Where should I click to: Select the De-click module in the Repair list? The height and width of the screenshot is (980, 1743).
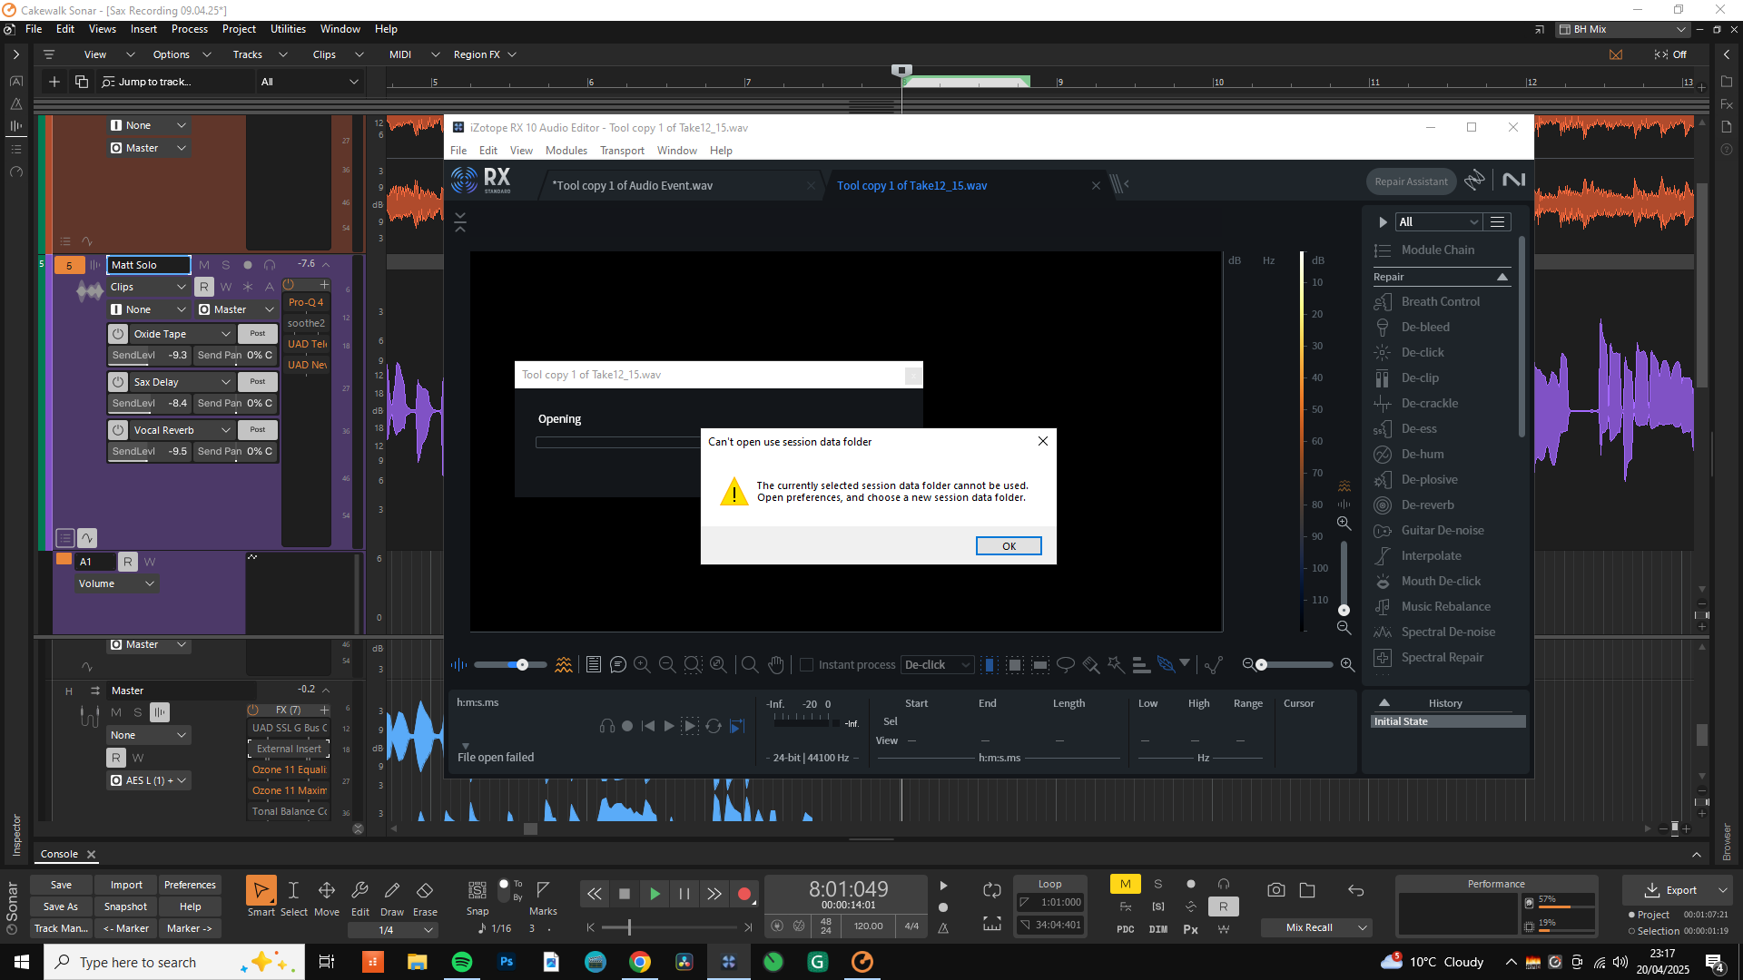click(1423, 352)
